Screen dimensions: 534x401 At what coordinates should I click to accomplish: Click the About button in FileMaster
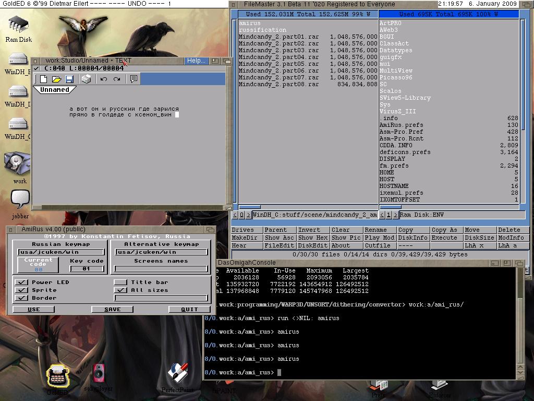[347, 245]
